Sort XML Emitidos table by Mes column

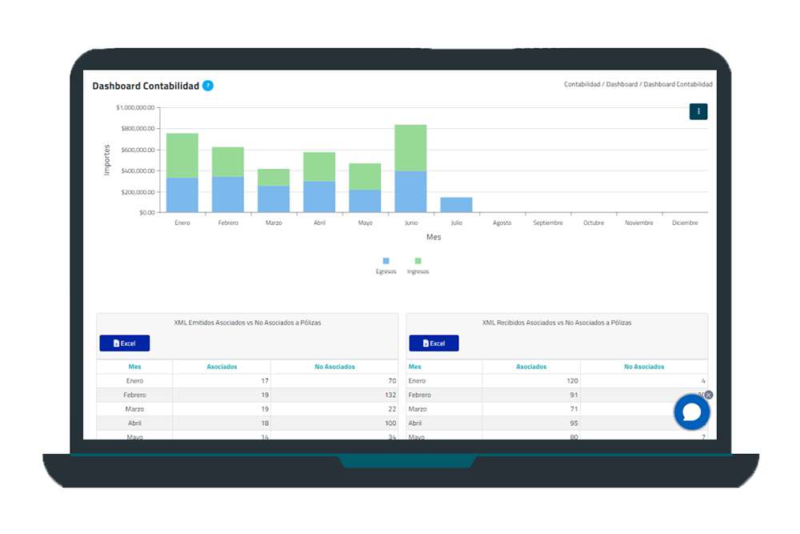134,367
